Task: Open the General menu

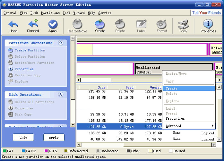Action: pyautogui.click(x=10, y=13)
